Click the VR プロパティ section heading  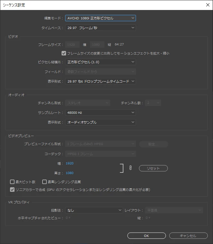coord(19,202)
